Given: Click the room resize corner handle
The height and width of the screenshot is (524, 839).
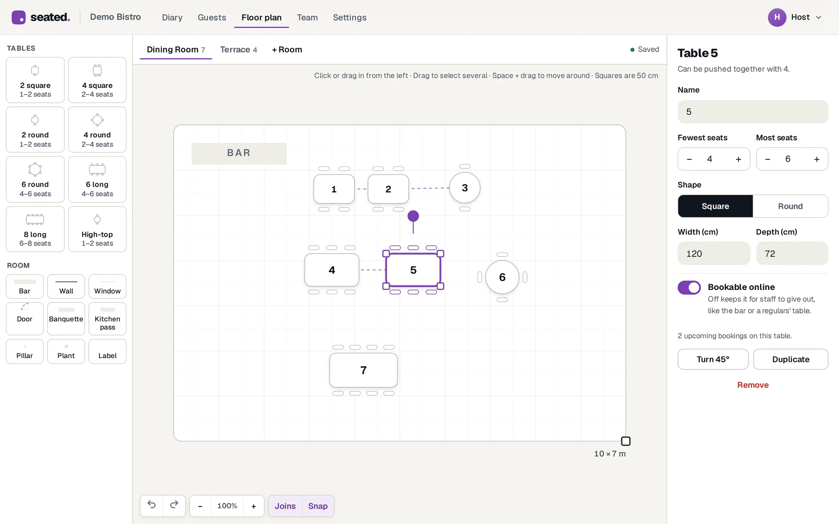Looking at the screenshot, I should [x=626, y=441].
